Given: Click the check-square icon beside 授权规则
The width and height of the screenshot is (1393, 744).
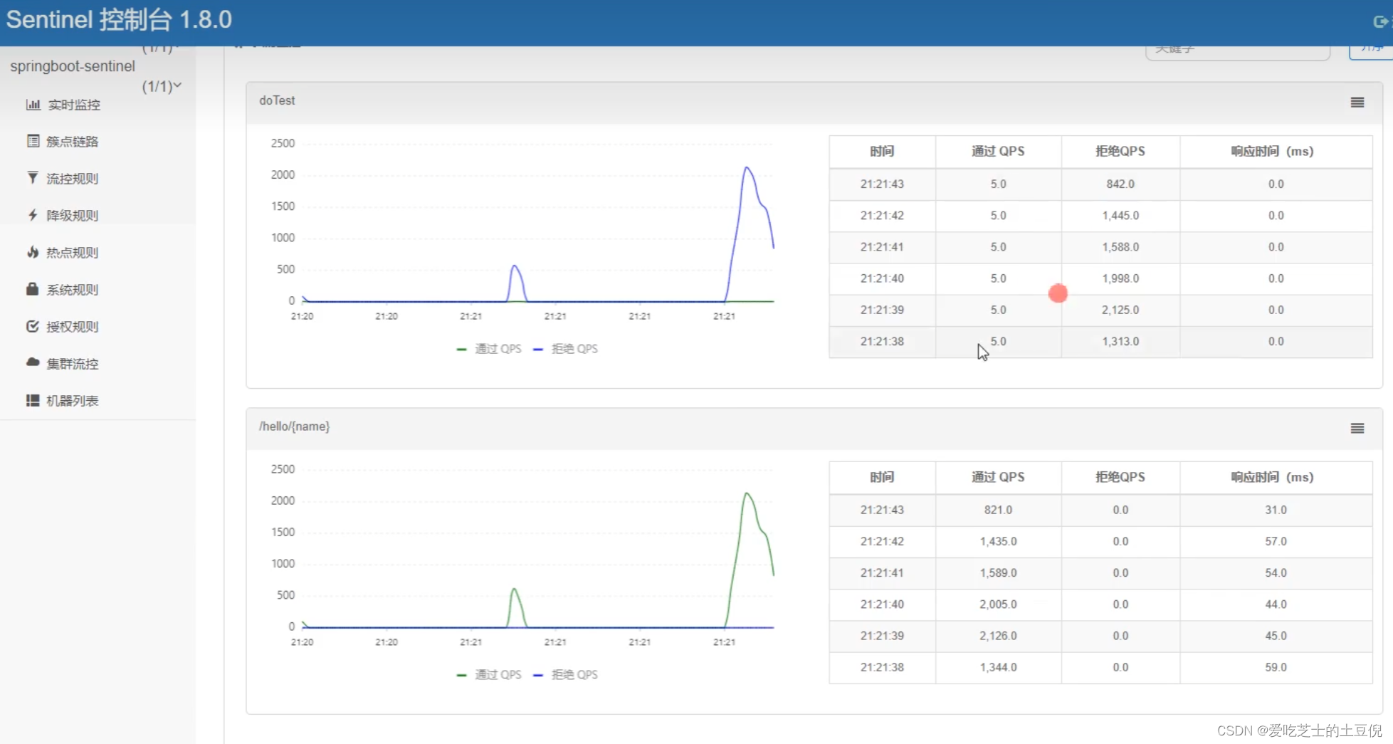Looking at the screenshot, I should (x=33, y=326).
